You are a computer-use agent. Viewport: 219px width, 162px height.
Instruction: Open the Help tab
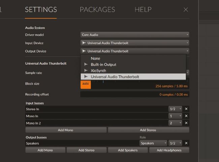point(143,10)
